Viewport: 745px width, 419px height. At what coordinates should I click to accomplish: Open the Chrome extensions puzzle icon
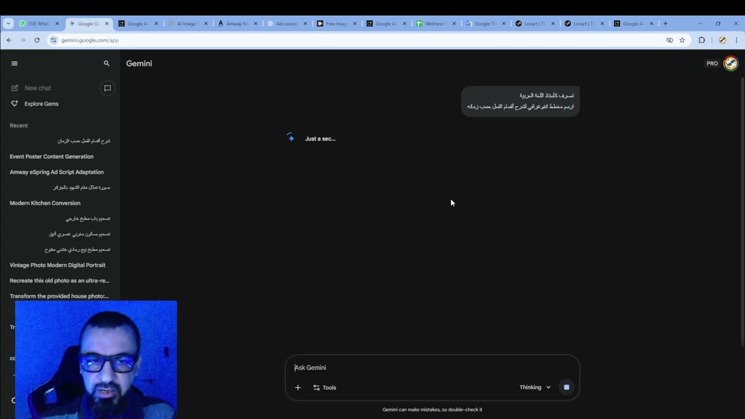(702, 40)
